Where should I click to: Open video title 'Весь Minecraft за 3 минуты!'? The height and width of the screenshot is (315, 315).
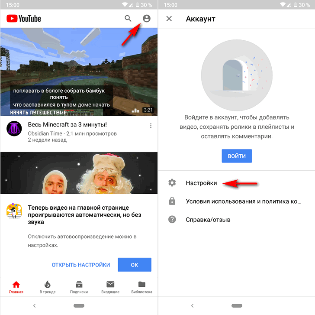point(67,124)
